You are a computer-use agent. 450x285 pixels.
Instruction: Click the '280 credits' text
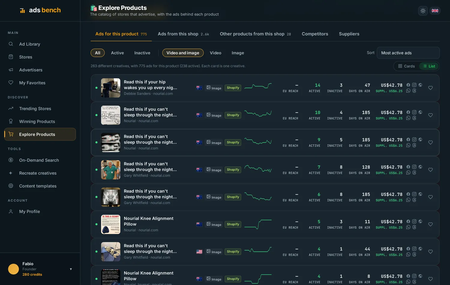tap(32, 274)
